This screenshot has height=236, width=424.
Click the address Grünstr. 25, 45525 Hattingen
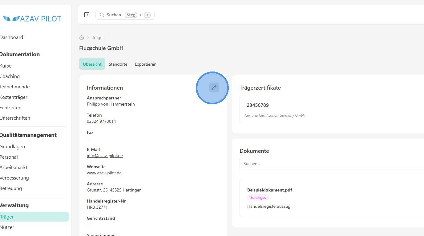point(114,190)
